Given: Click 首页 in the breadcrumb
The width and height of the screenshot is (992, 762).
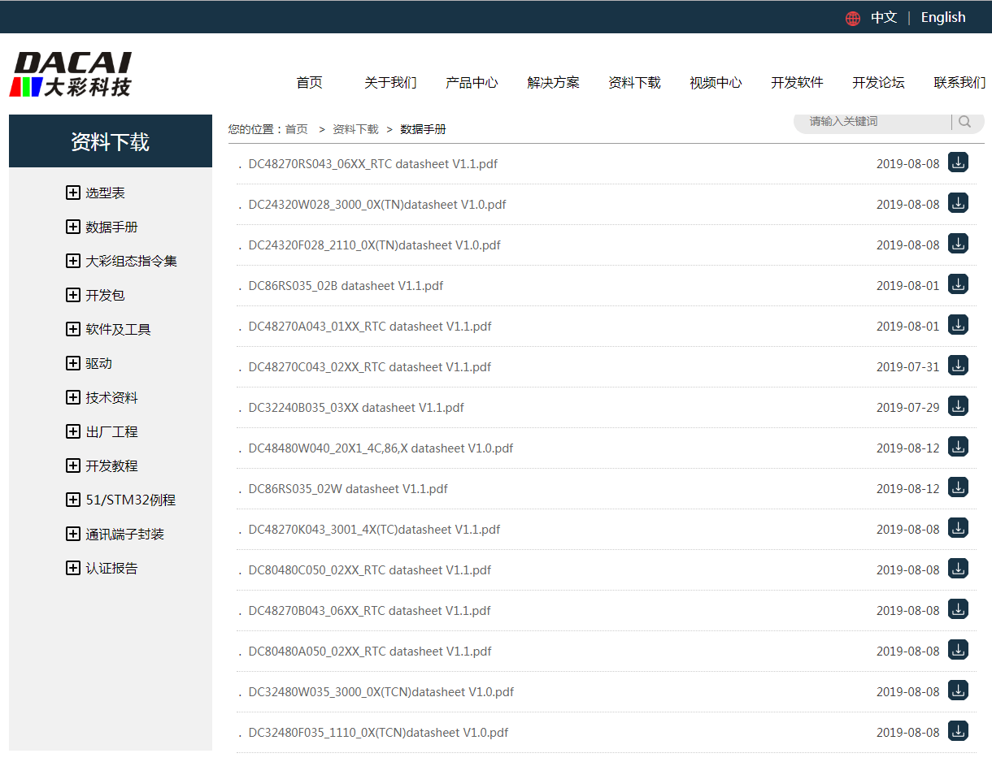Looking at the screenshot, I should [x=296, y=129].
